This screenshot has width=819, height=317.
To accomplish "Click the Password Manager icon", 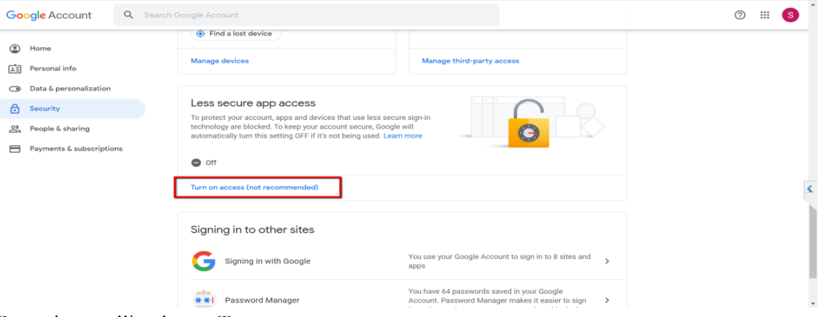I will (203, 300).
